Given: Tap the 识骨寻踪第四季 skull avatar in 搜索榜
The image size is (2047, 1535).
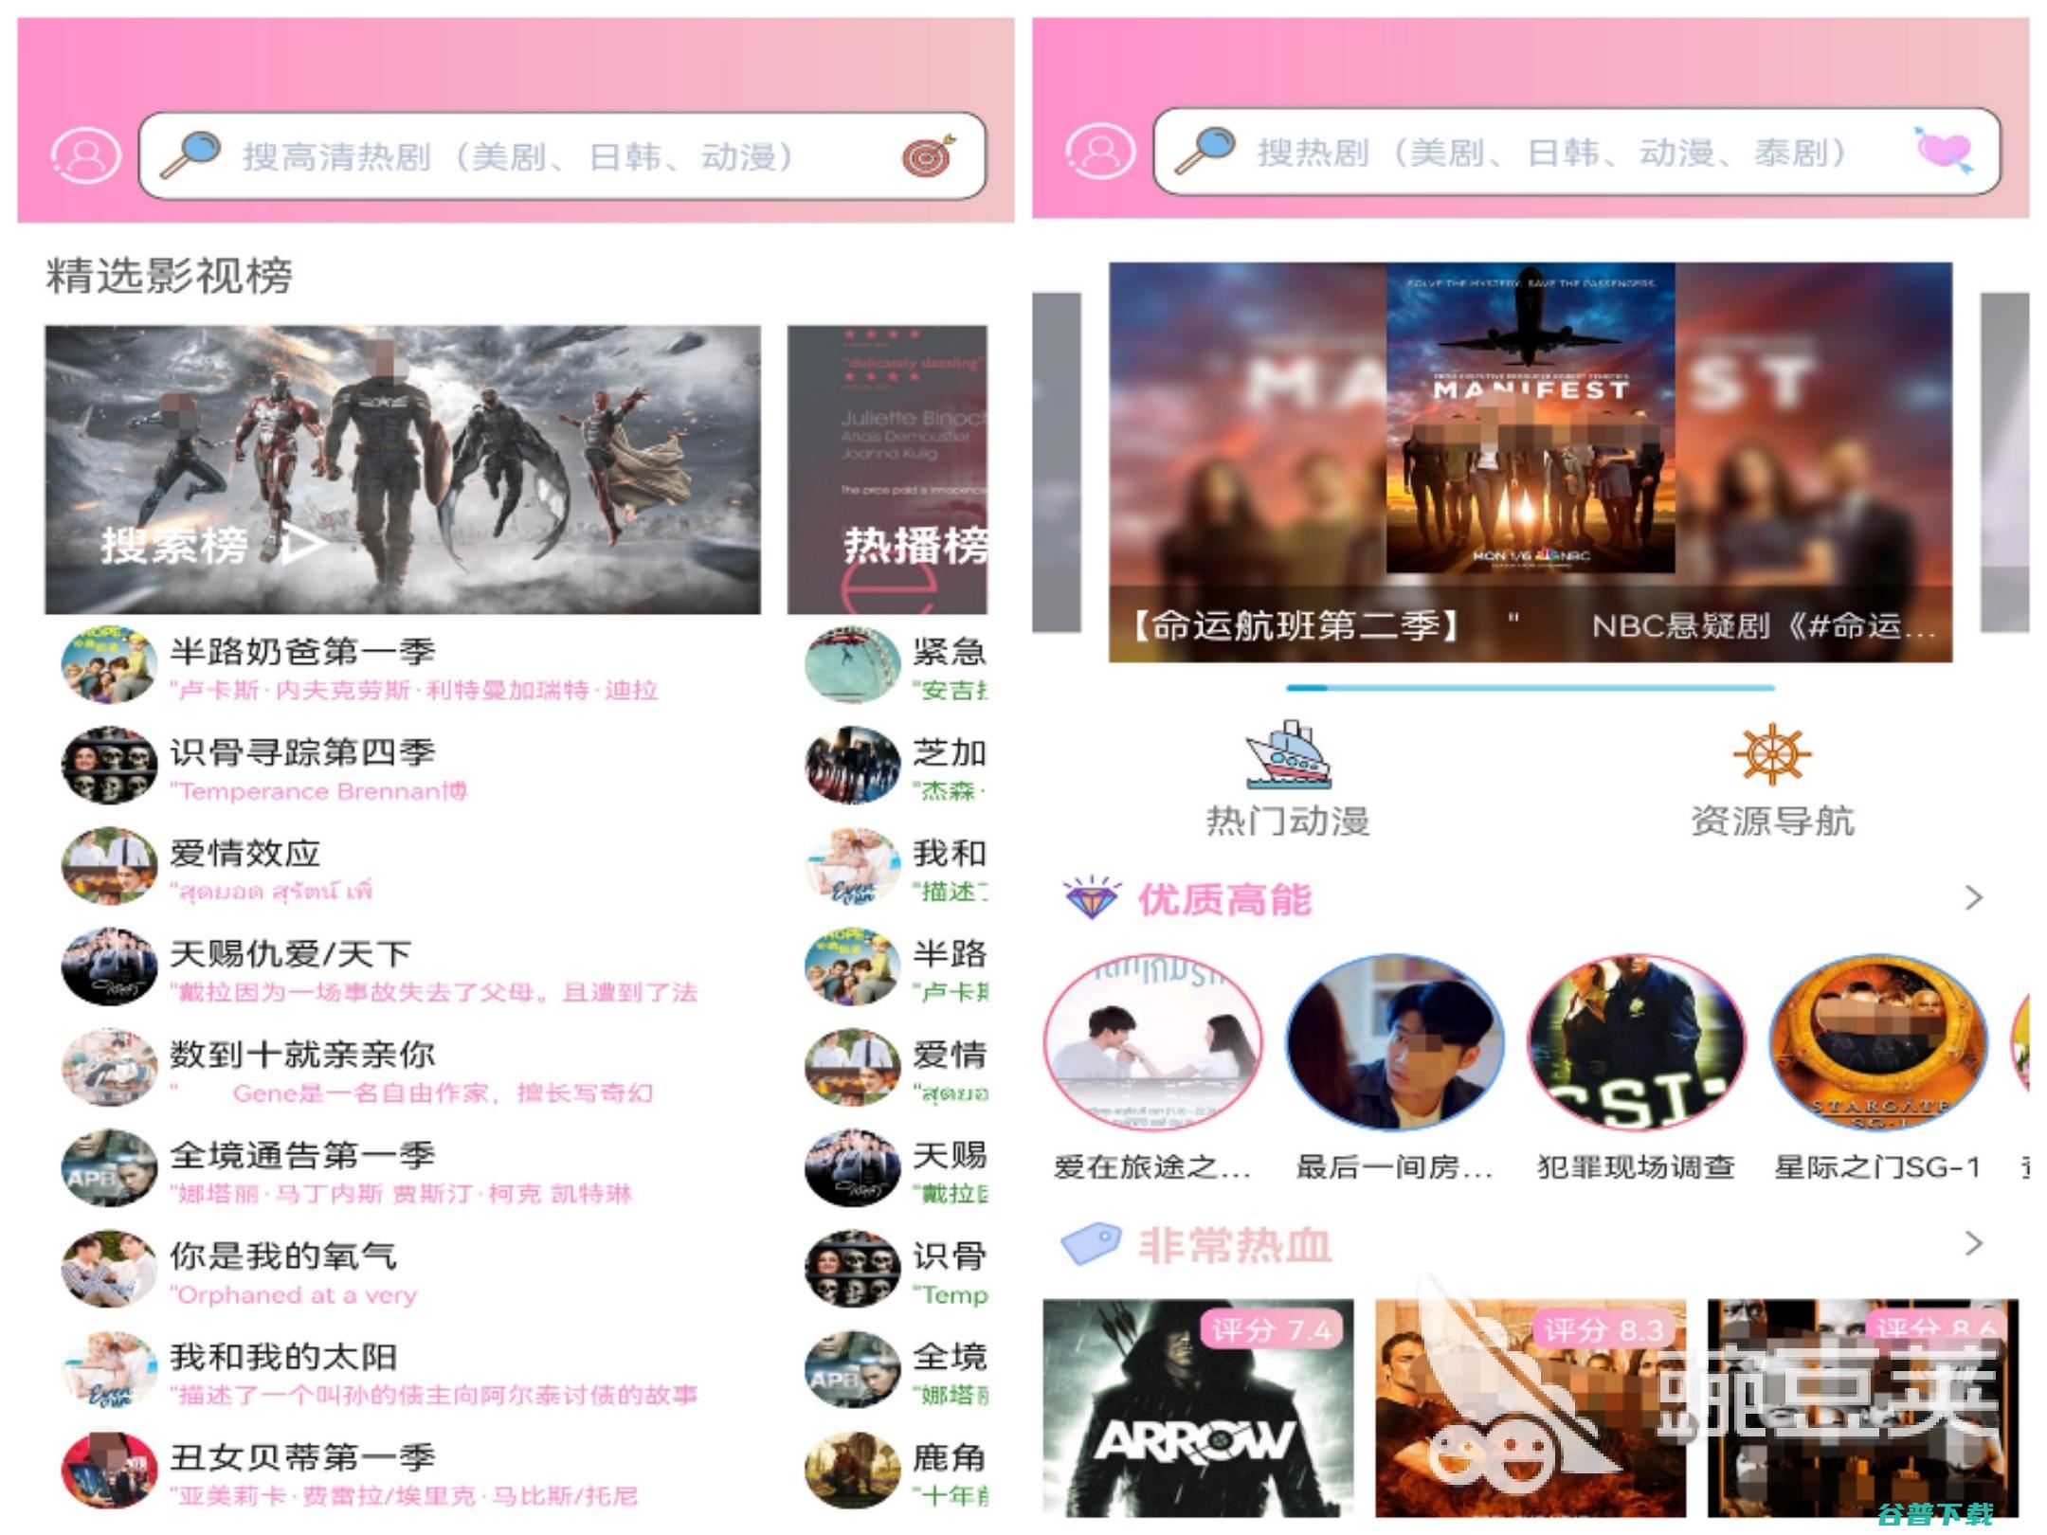Looking at the screenshot, I should (109, 766).
